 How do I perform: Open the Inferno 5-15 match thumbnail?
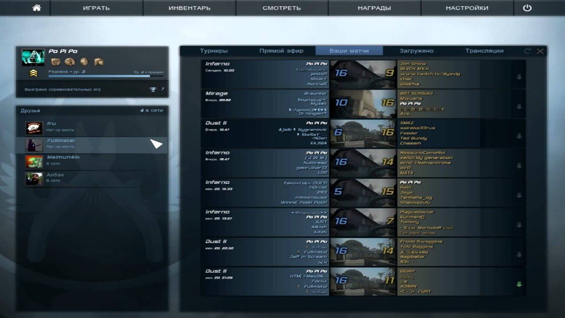pyautogui.click(x=363, y=192)
